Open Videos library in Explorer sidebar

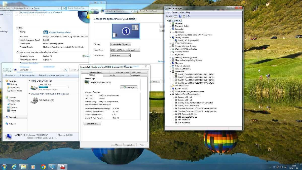tap(13, 111)
